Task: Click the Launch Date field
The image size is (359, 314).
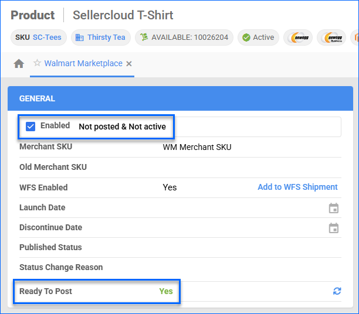Action: pyautogui.click(x=235, y=208)
